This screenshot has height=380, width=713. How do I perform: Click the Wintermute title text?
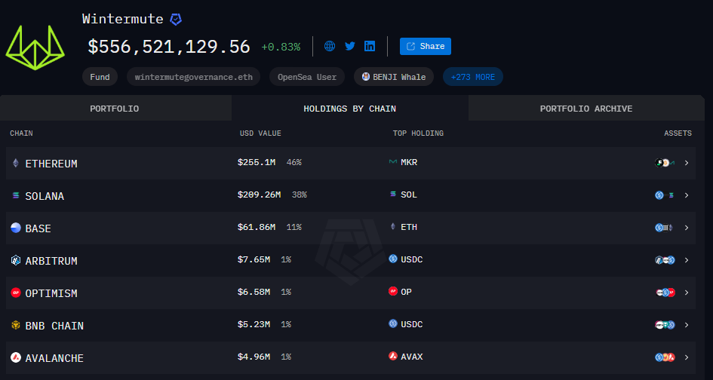123,19
